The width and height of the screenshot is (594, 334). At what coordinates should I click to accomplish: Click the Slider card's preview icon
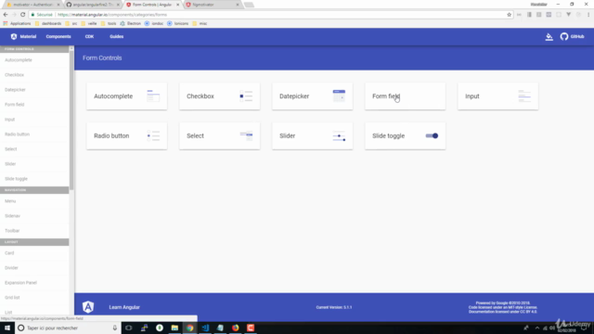coord(339,136)
